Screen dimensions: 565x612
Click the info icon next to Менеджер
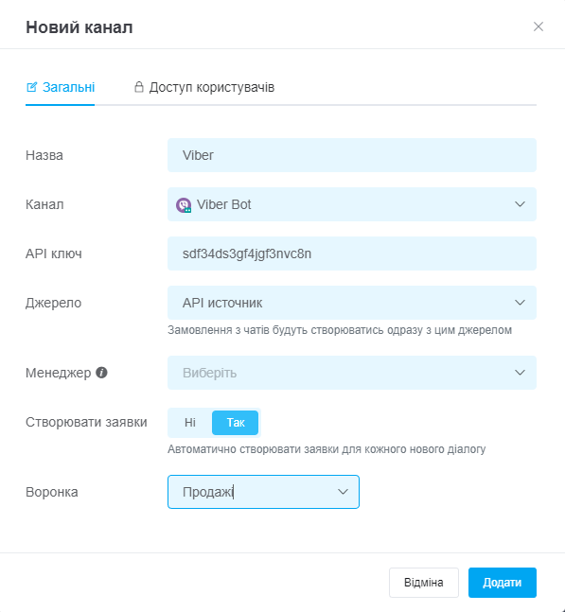pos(101,373)
